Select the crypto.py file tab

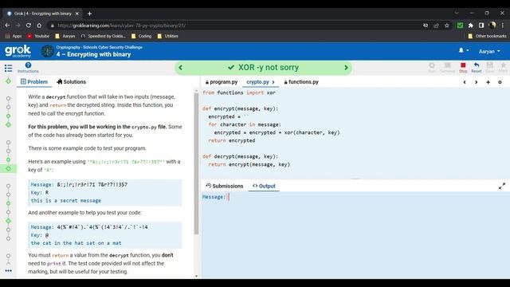click(x=257, y=82)
